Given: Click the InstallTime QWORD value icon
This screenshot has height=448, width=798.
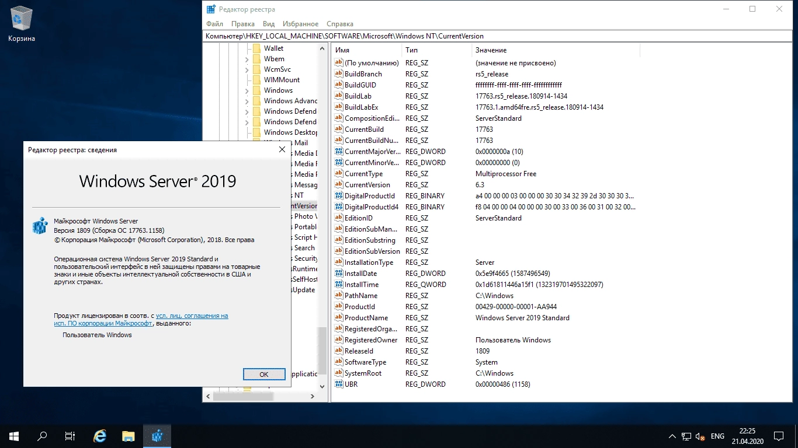Looking at the screenshot, I should [x=339, y=285].
